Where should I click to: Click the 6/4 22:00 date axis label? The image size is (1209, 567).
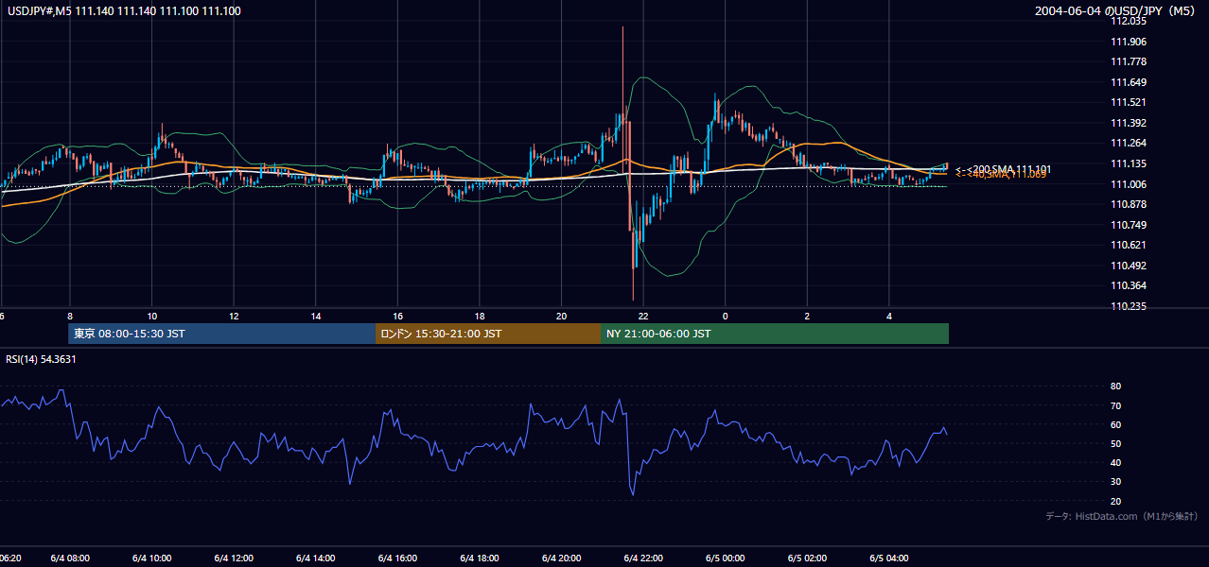coord(643,558)
